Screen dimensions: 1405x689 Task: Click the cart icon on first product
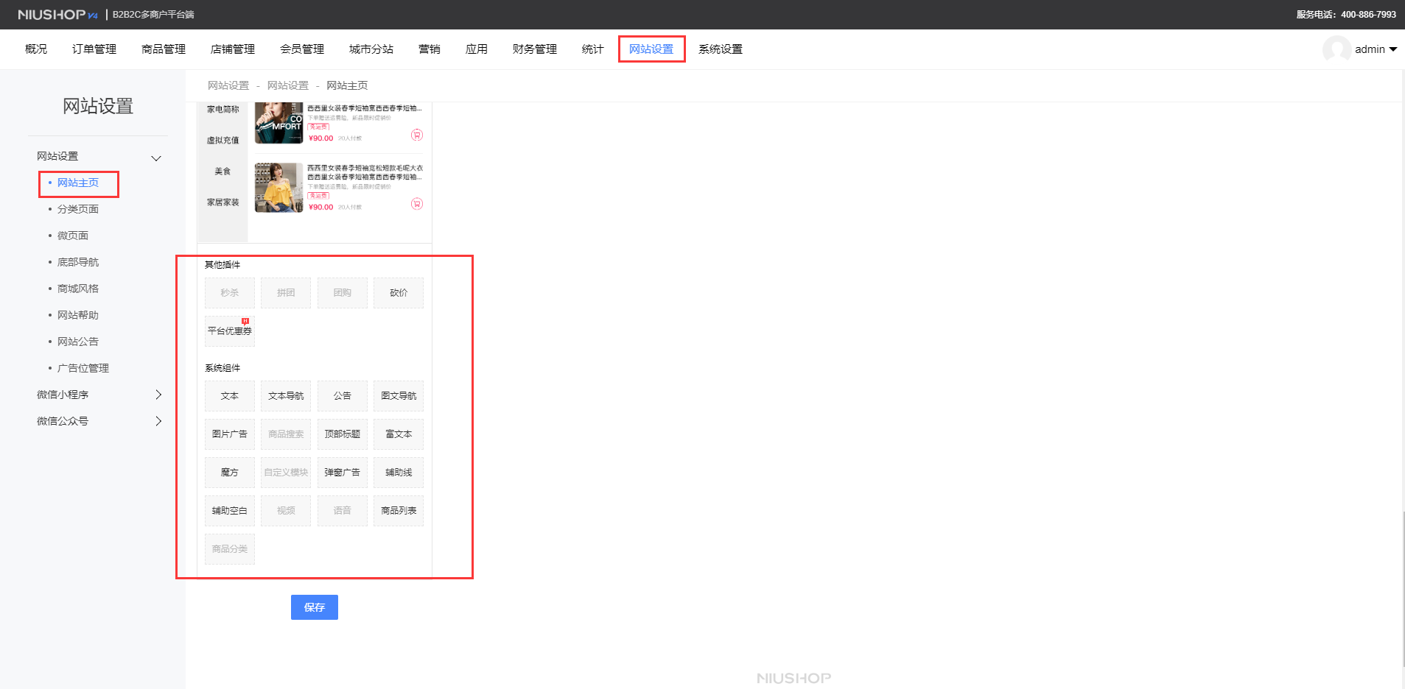tap(417, 135)
